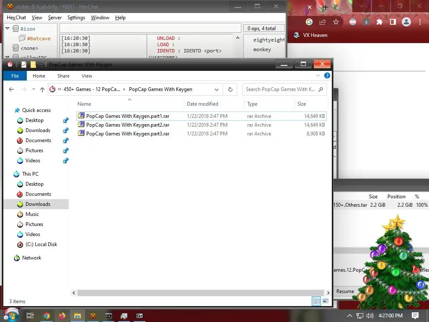Screen dimensions: 429x322
Task: Open HexChat's View menu
Action: tap(37, 18)
